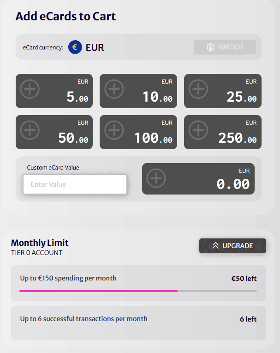Click the 6 successful transactions limit row
The image size is (280, 353).
pyautogui.click(x=138, y=323)
